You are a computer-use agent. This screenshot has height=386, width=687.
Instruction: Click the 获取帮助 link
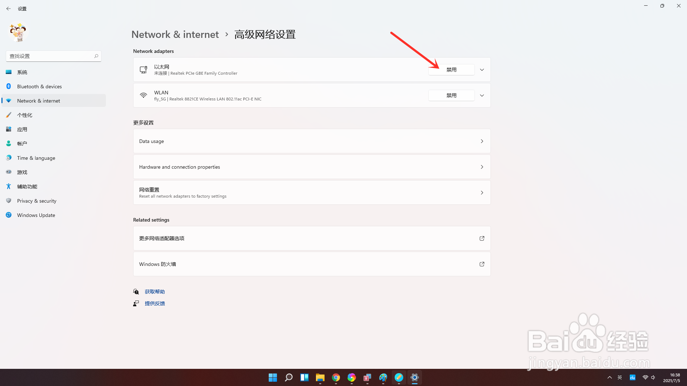(x=155, y=292)
